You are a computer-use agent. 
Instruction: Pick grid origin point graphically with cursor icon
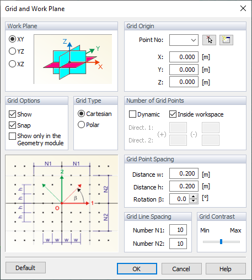pyautogui.click(x=209, y=40)
